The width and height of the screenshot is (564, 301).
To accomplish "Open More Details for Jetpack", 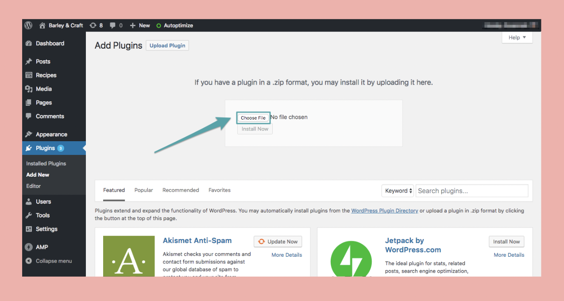I will pyautogui.click(x=509, y=255).
